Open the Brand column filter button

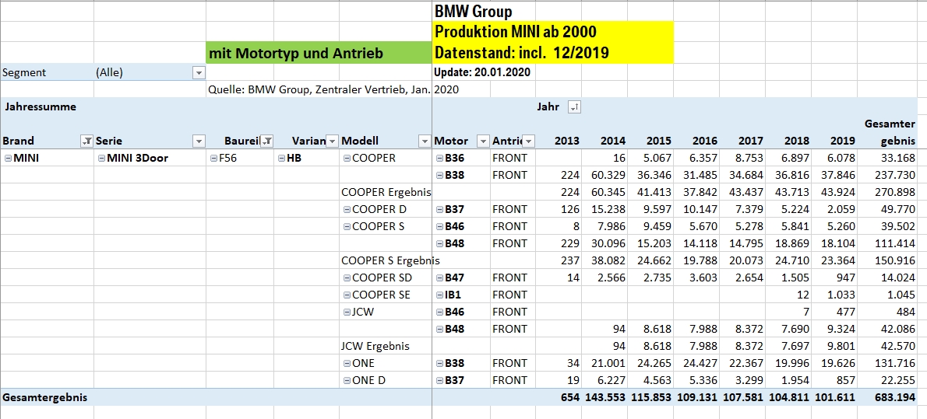coord(86,141)
